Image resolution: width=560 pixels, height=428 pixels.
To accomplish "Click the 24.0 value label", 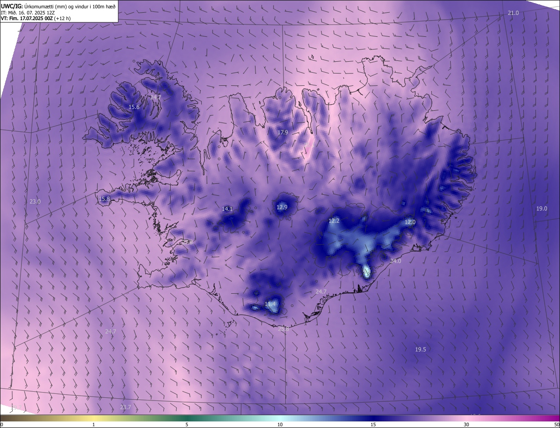I will click(x=395, y=261).
